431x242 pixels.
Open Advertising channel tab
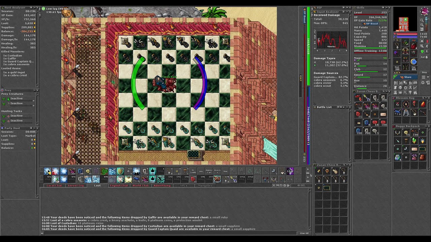(x=162, y=186)
